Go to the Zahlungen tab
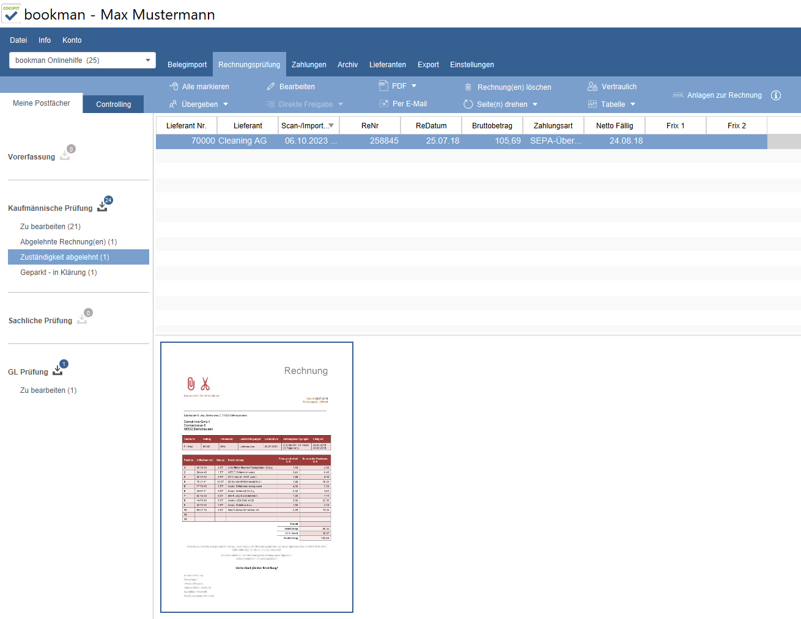The image size is (801, 619). (x=309, y=65)
